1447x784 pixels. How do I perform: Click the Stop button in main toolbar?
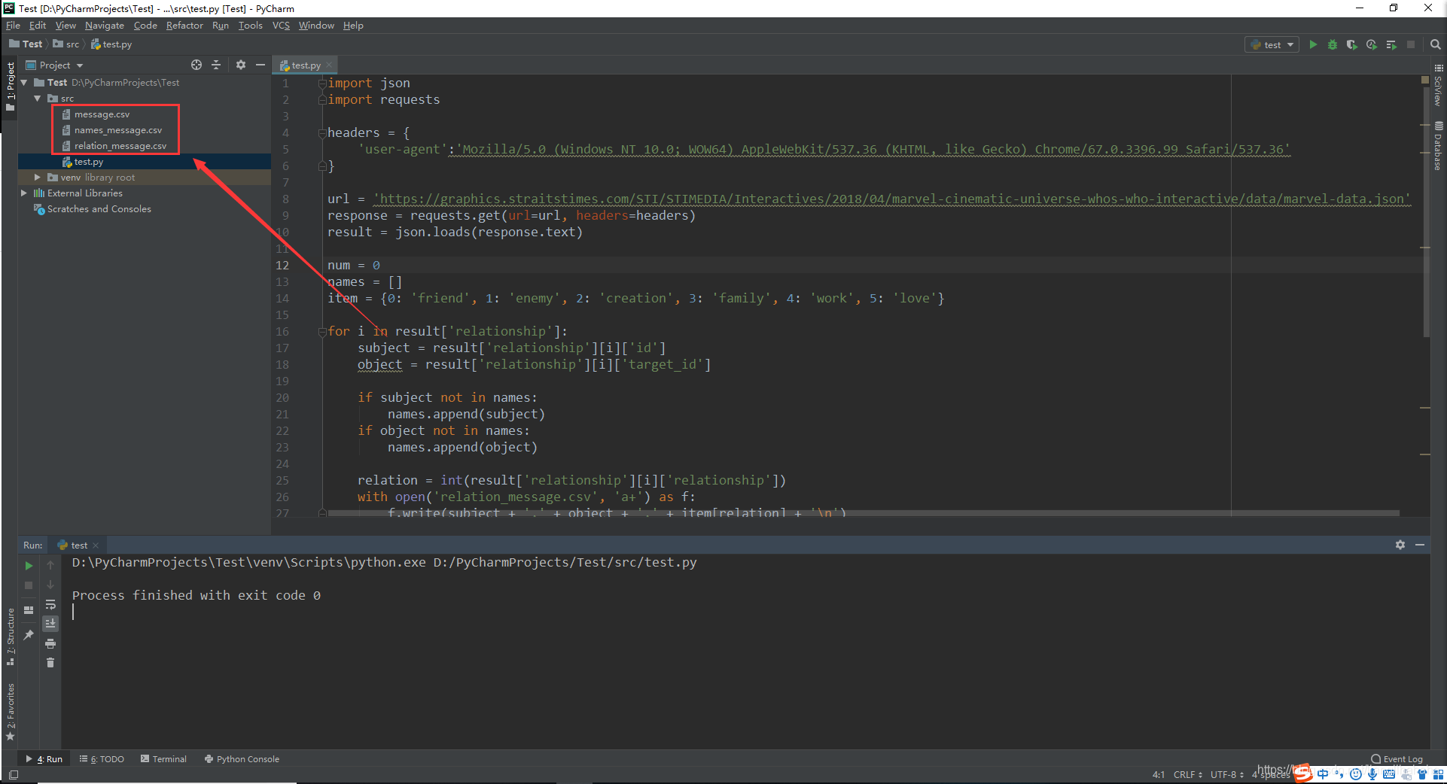(1411, 44)
